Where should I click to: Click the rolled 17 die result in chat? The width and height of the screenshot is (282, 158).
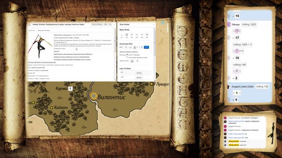pos(237,31)
